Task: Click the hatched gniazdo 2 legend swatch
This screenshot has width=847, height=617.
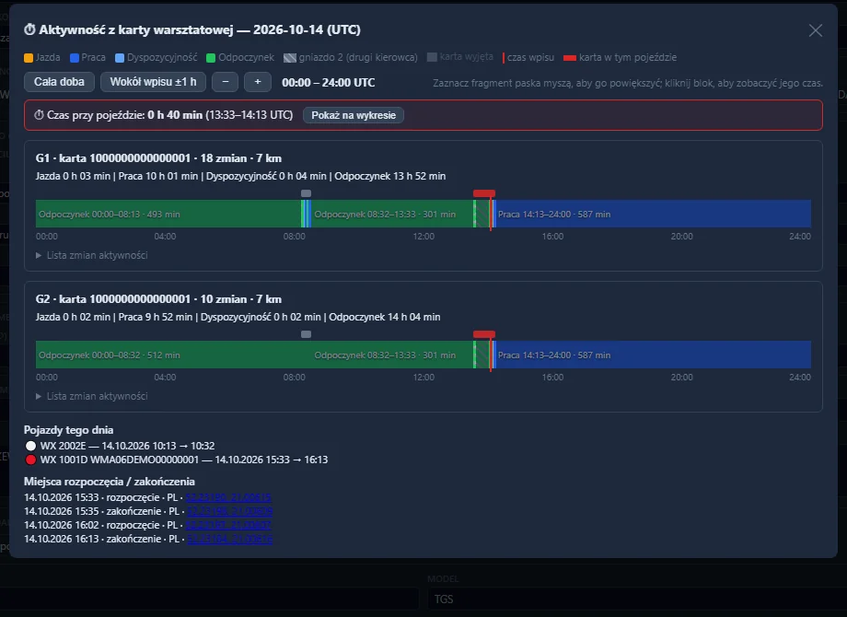Action: pyautogui.click(x=290, y=58)
